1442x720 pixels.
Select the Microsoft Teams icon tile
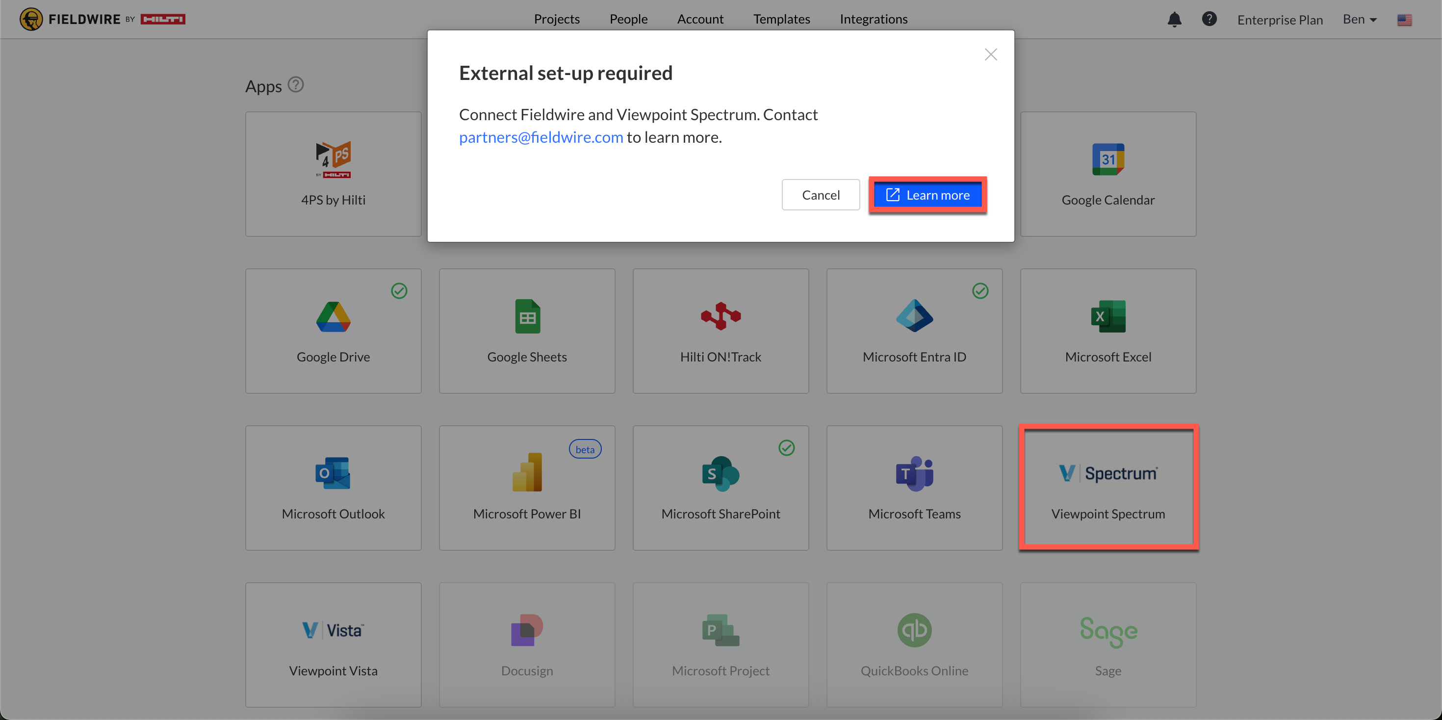coord(914,473)
